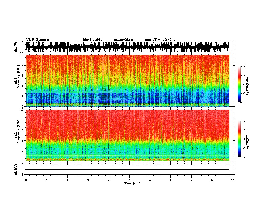
Task: Select the date text "May 7, 2021"
Action: (x=92, y=40)
